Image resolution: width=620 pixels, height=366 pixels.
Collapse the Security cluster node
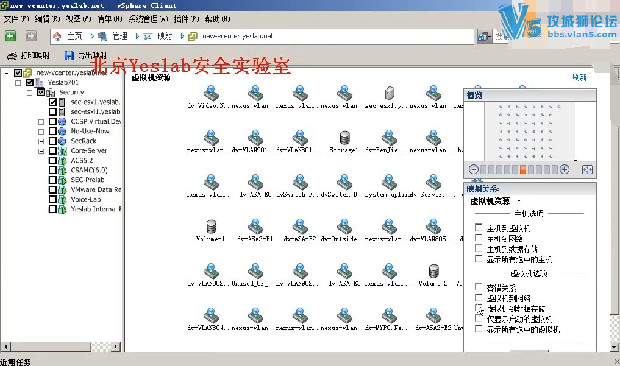(29, 93)
